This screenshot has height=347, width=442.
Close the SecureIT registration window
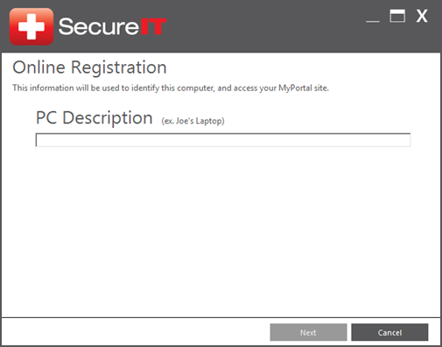[422, 16]
